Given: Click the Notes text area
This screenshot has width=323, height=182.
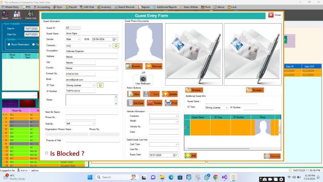Looking at the screenshot, I should [x=90, y=100].
